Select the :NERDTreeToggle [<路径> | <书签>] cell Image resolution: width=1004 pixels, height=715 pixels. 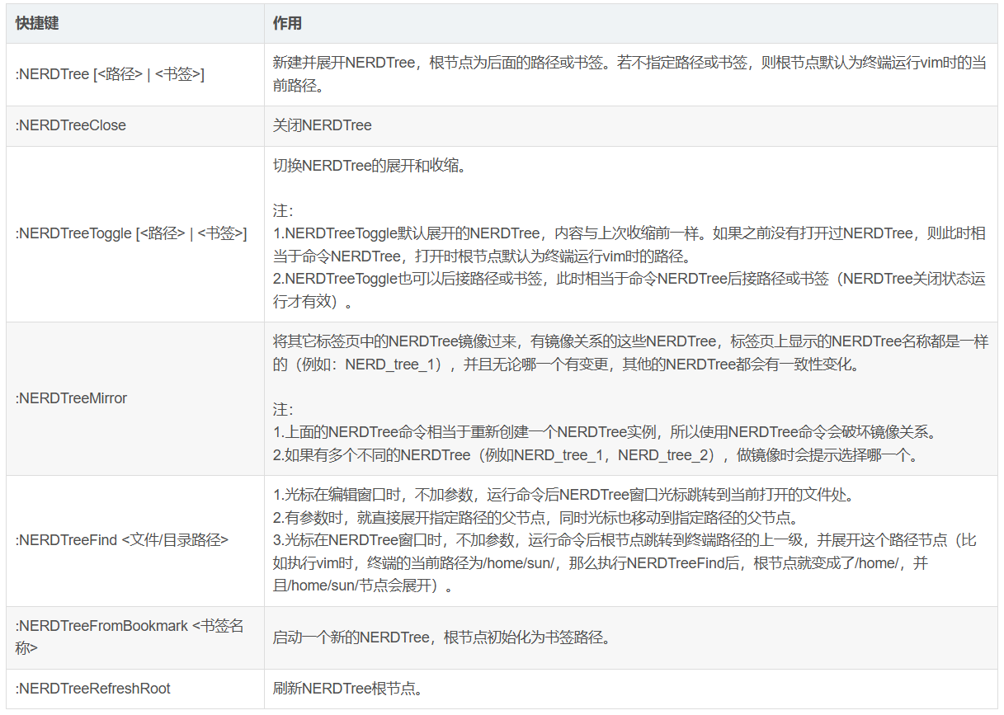click(135, 233)
